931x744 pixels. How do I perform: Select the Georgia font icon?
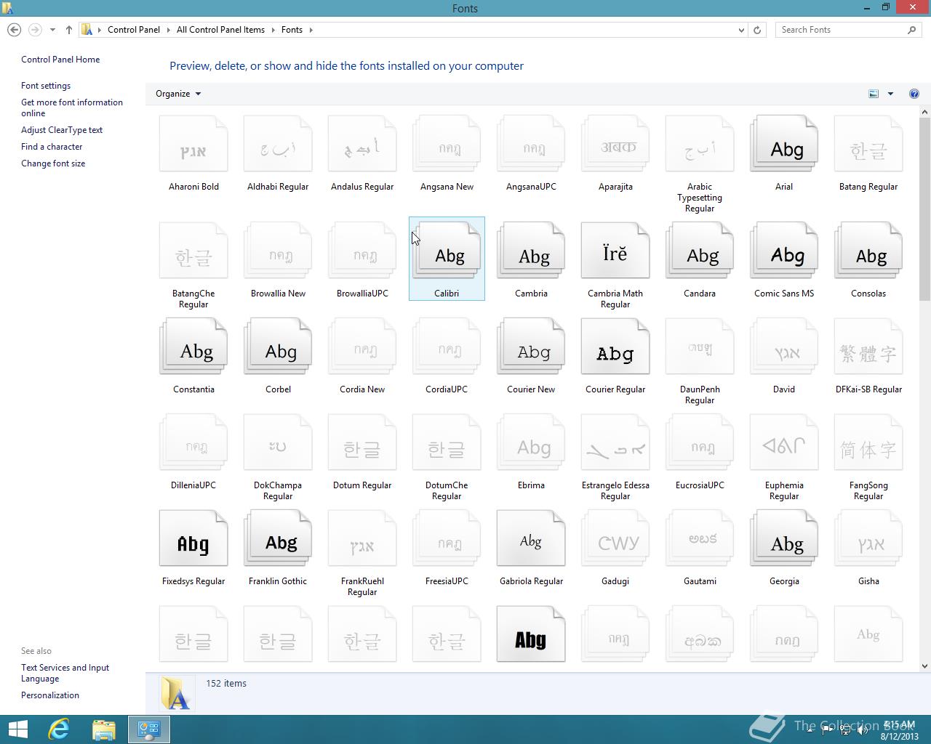click(784, 538)
